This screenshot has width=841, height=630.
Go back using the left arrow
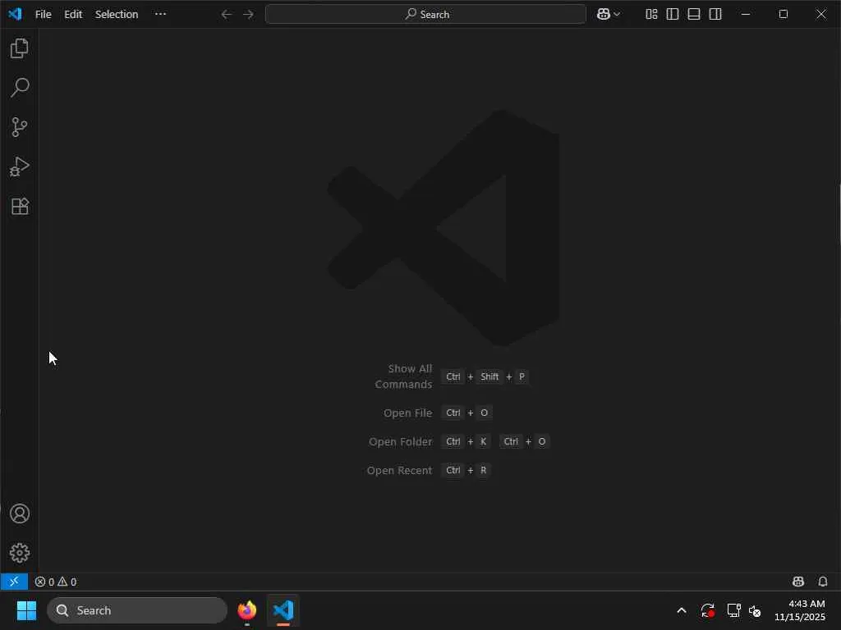click(227, 15)
